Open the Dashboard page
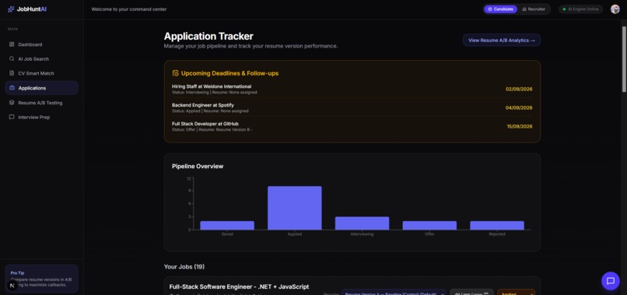 click(x=41, y=44)
